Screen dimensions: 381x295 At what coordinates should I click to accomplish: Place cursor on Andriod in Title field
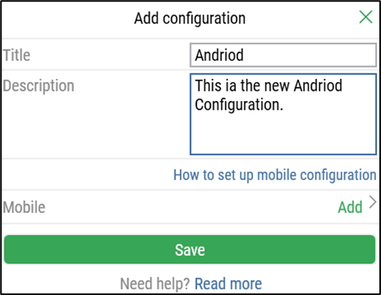[219, 55]
